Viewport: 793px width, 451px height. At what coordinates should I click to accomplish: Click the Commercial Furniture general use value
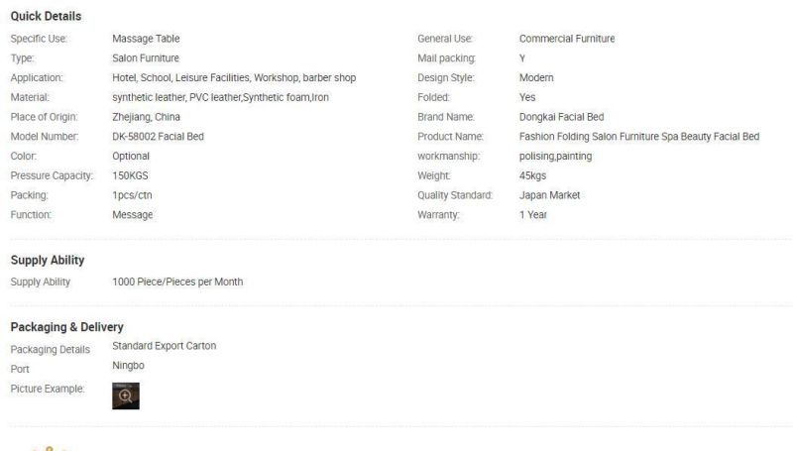567,39
